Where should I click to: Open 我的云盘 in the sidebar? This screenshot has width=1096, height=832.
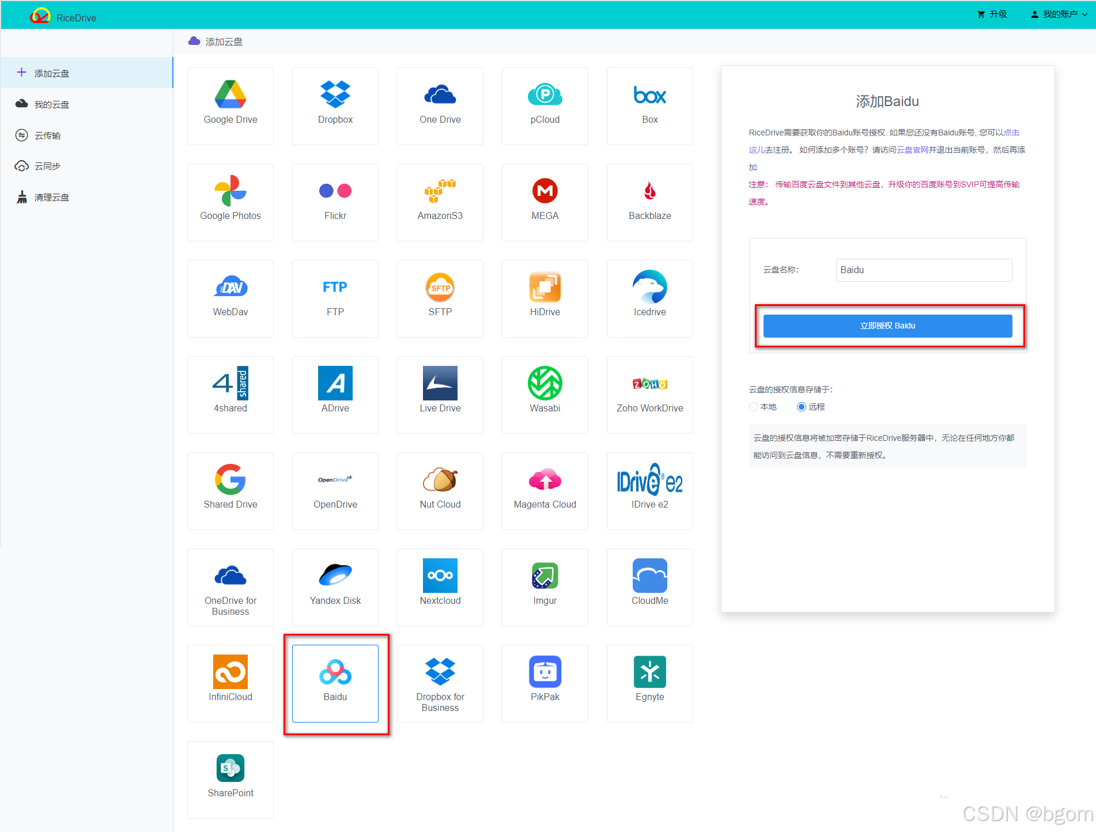pos(86,104)
